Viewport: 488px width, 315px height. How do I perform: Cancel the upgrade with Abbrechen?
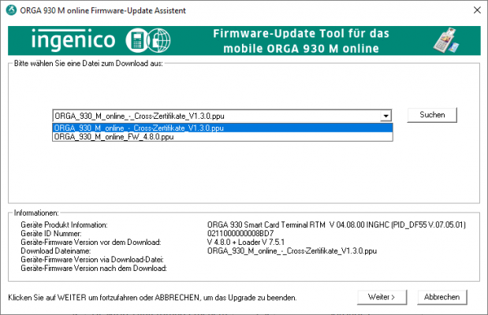[x=442, y=297]
